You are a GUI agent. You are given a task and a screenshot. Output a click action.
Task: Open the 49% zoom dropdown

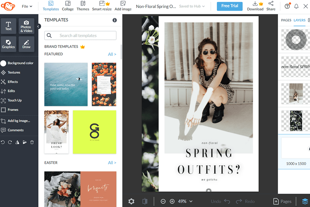pos(185,202)
